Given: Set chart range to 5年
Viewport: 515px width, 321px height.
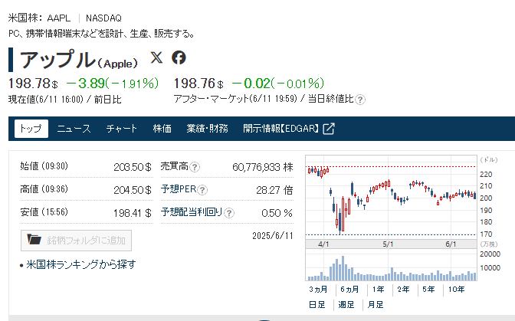Looking at the screenshot, I should click(428, 290).
